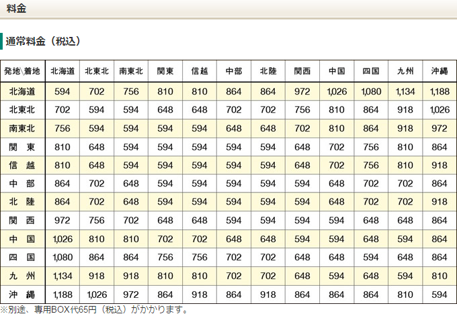
Task: Click the 発地\着地 corner header cell
Action: [22, 71]
